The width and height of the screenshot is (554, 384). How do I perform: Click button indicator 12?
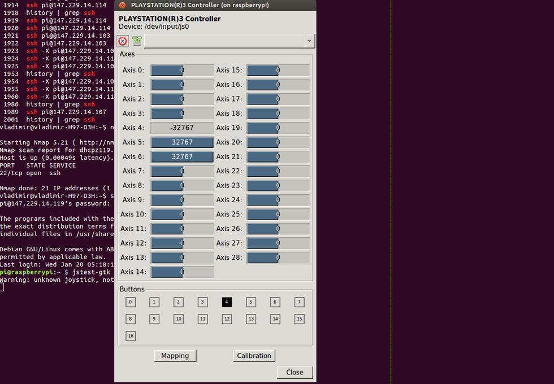pyautogui.click(x=227, y=319)
